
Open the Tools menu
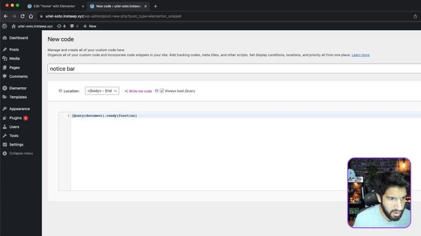tap(14, 136)
